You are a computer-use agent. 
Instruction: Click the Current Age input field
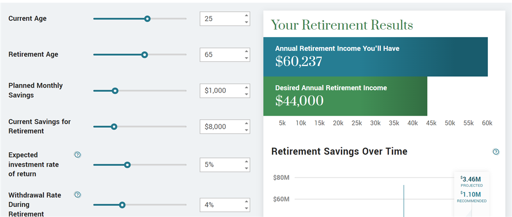[221, 19]
